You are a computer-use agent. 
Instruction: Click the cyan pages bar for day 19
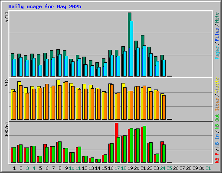[131, 48]
